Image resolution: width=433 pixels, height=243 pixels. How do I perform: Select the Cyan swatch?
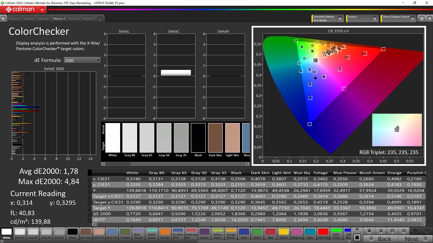pos(310,234)
